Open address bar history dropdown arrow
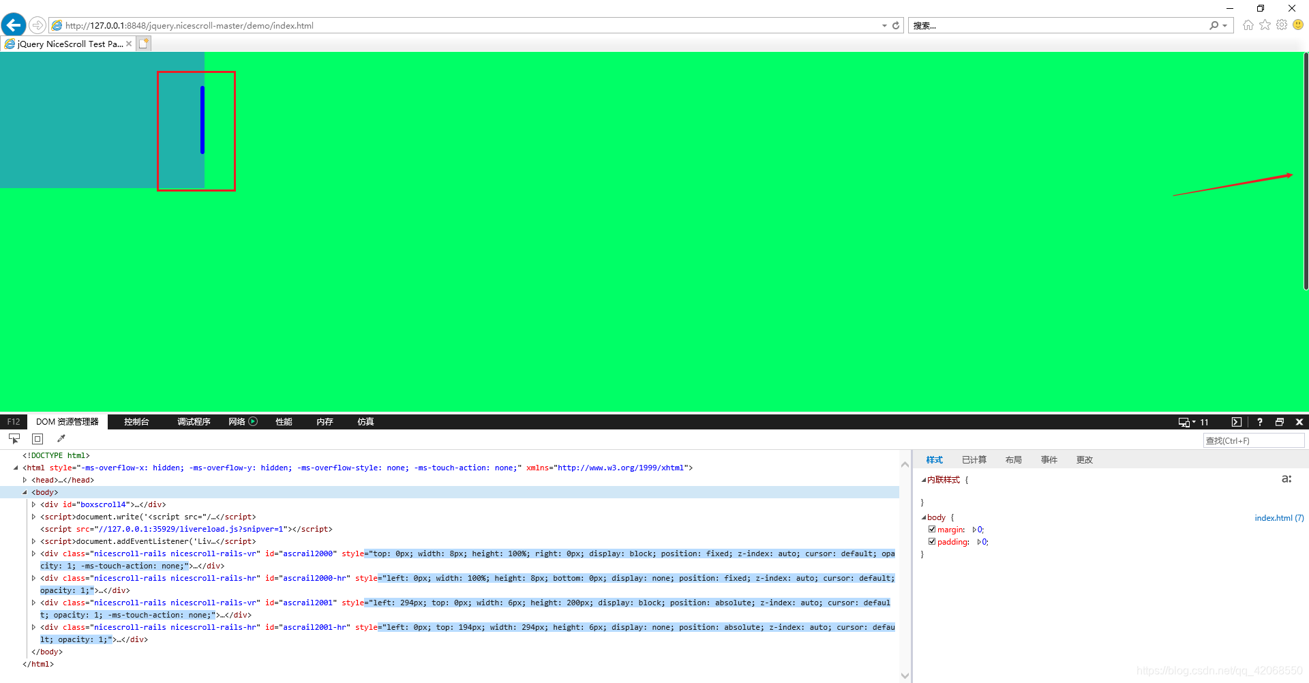Image resolution: width=1309 pixels, height=683 pixels. coord(884,26)
